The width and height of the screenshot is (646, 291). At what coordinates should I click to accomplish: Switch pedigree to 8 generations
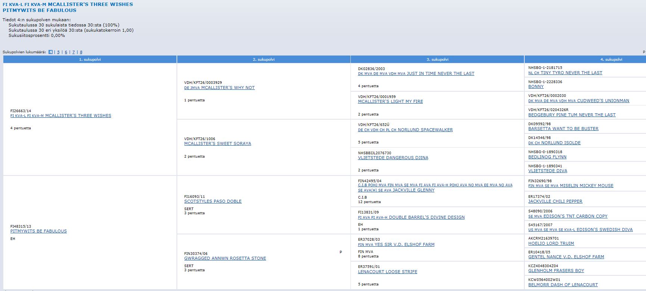point(81,52)
